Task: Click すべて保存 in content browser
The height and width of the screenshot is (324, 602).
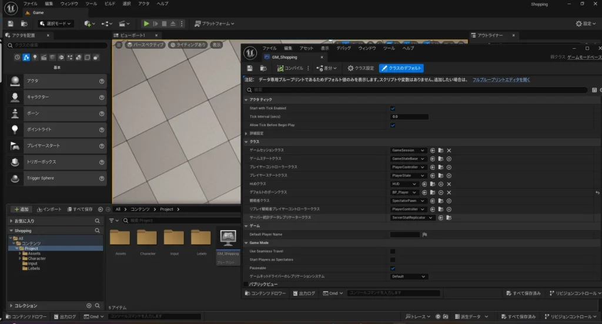Action: (x=80, y=210)
